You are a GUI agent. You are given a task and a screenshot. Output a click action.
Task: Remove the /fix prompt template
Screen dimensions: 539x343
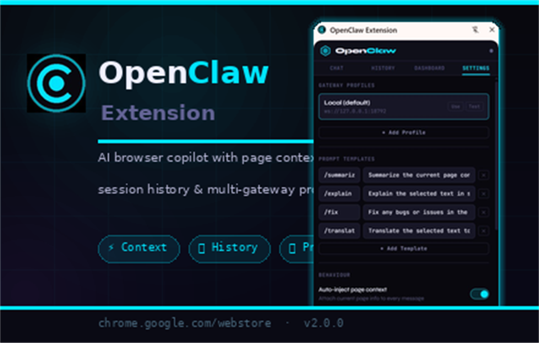(x=483, y=212)
